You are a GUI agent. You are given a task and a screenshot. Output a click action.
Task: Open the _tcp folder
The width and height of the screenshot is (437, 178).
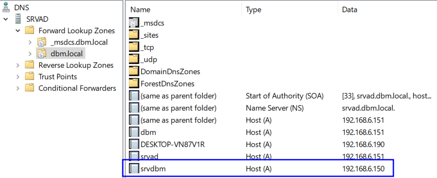142,48
